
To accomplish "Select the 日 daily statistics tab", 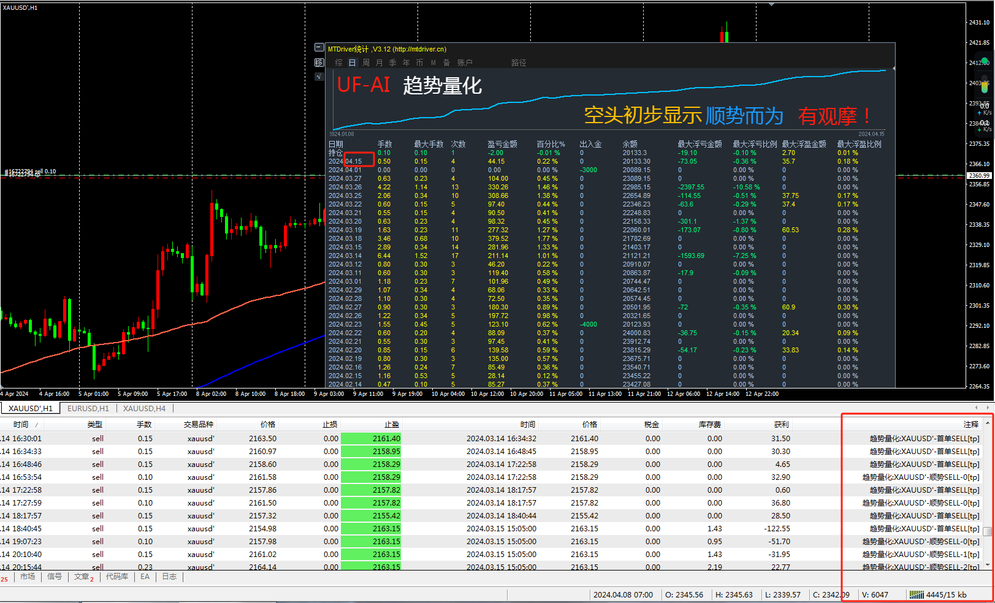I will [x=352, y=63].
